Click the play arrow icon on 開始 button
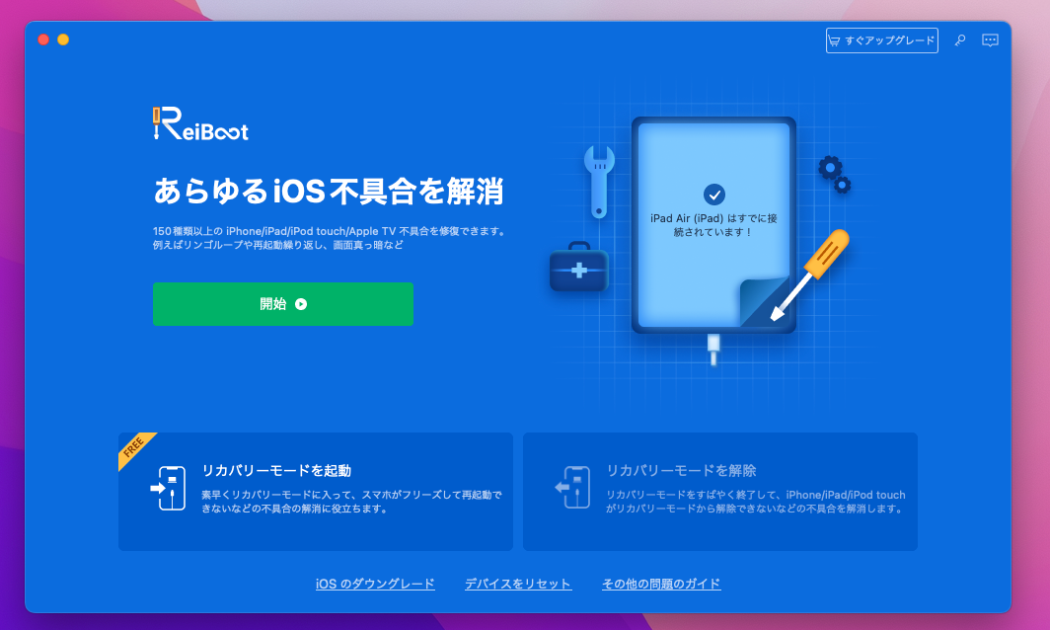1050x630 pixels. pyautogui.click(x=301, y=304)
